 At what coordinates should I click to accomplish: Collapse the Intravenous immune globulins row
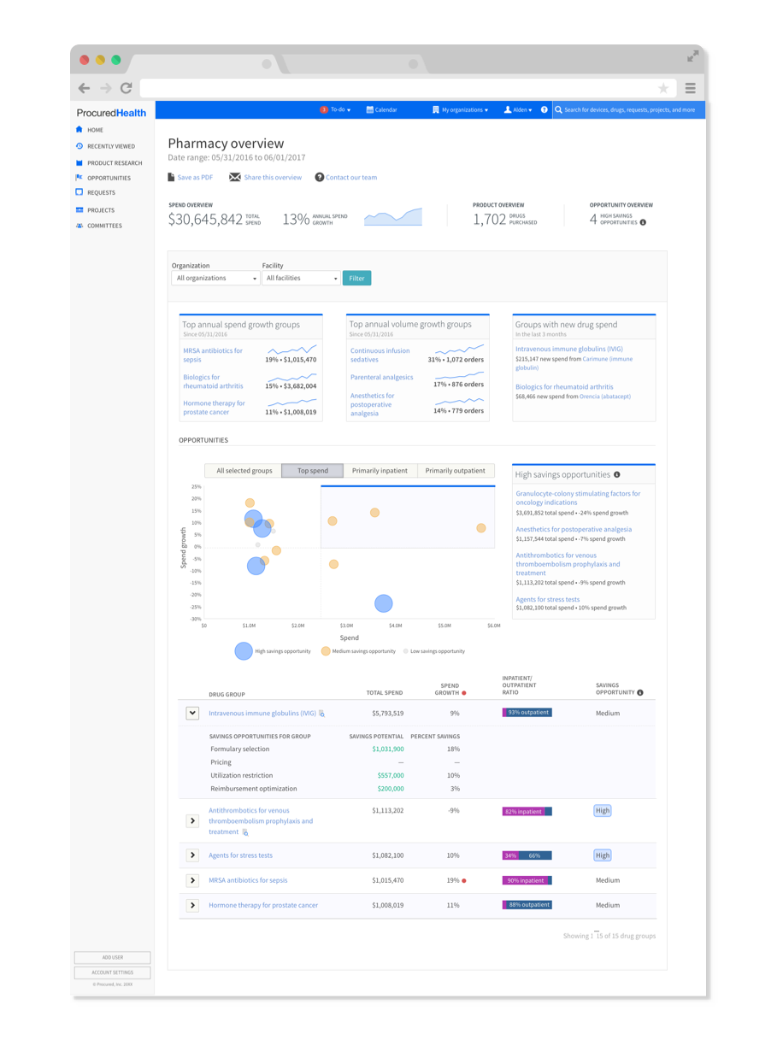192,713
